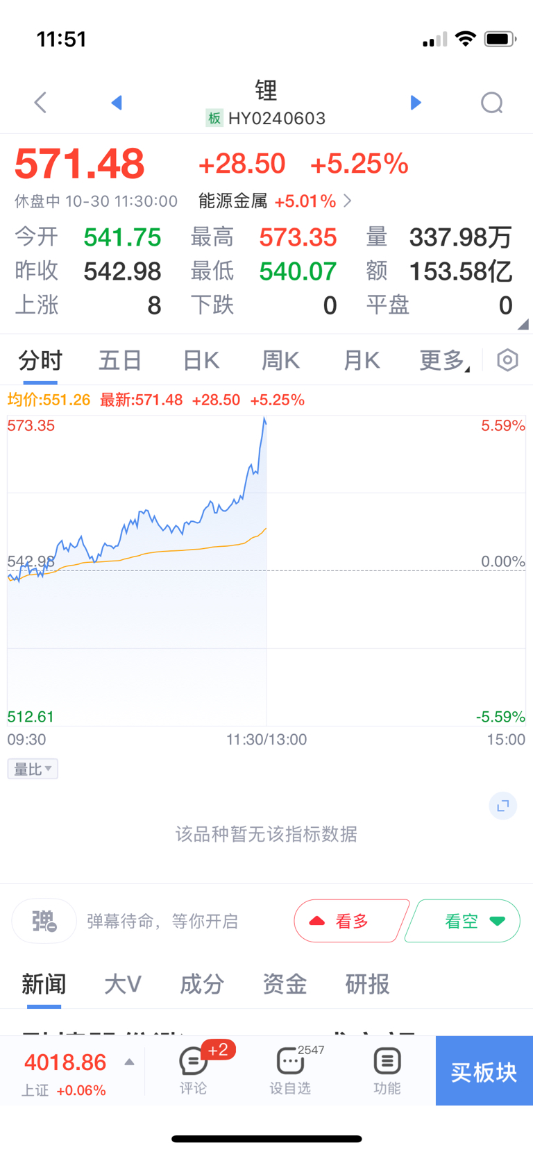
Task: Open chart settings hexagon icon
Action: click(x=507, y=360)
